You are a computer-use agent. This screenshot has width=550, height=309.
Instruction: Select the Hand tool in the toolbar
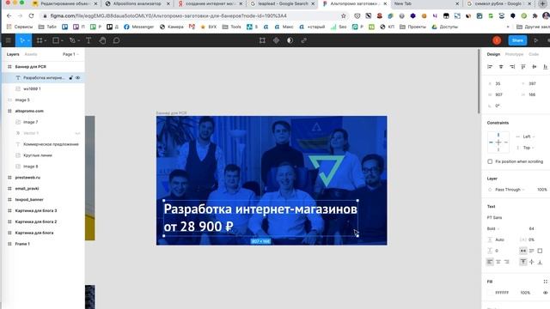pyautogui.click(x=102, y=40)
